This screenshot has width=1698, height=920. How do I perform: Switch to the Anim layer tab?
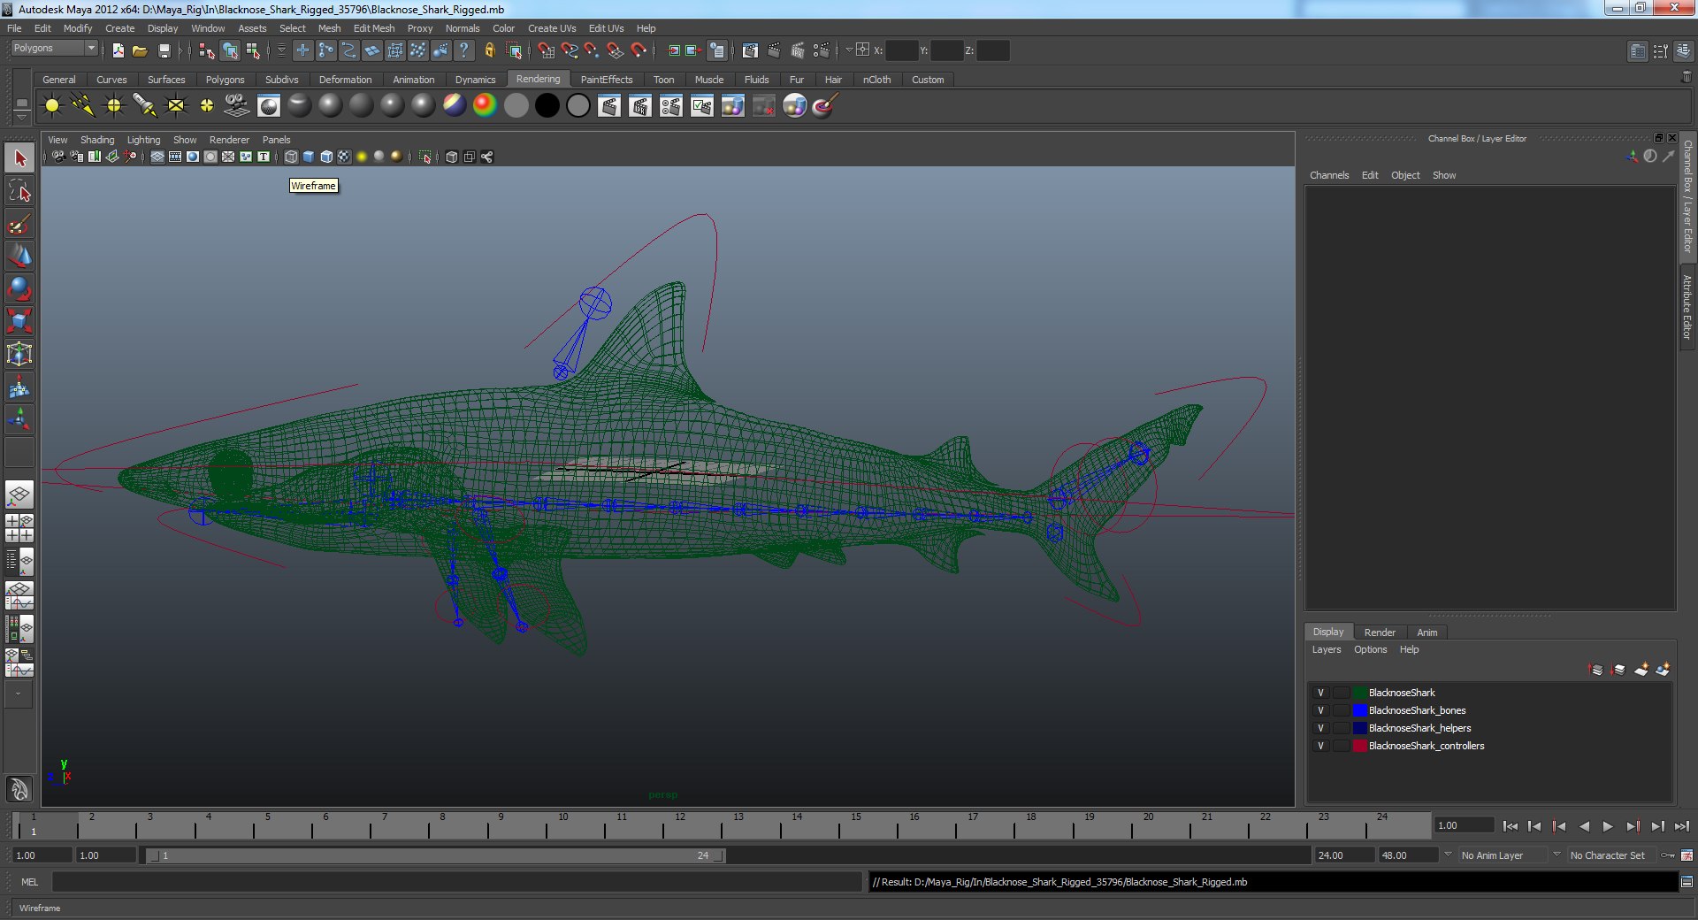1426,632
